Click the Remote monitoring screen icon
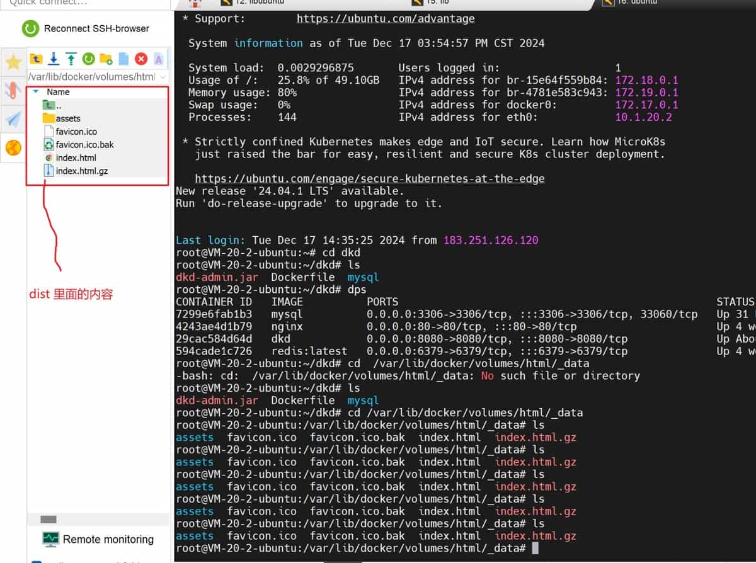This screenshot has width=756, height=563. tap(50, 539)
